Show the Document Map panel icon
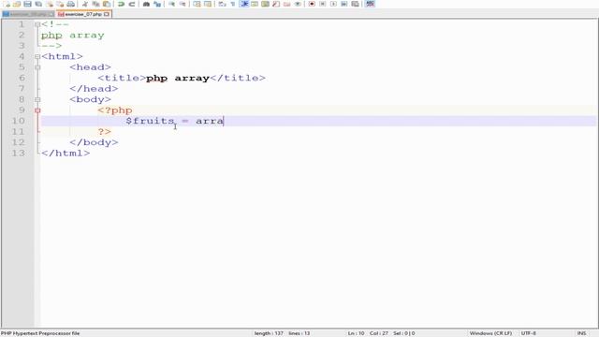This screenshot has height=337, width=599. point(265,4)
